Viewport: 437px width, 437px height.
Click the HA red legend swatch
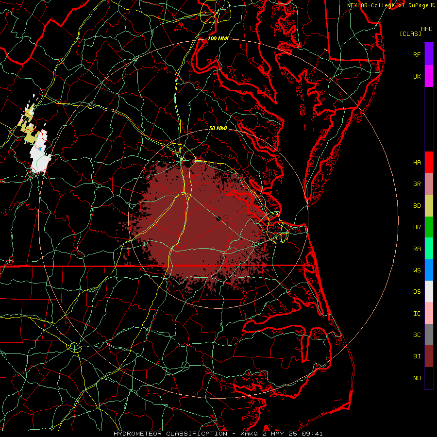[429, 162]
